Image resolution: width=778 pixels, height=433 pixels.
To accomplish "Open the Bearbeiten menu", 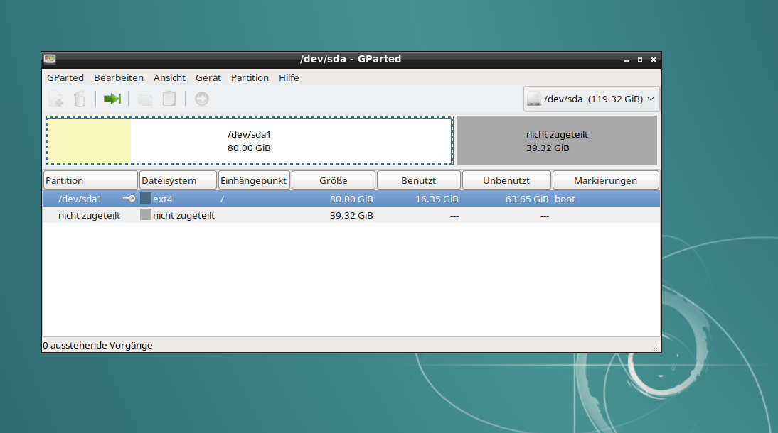I will click(x=119, y=78).
